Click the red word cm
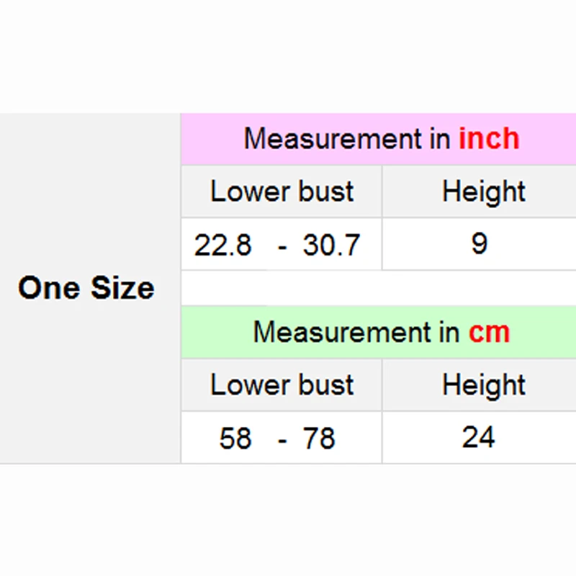 pyautogui.click(x=489, y=332)
